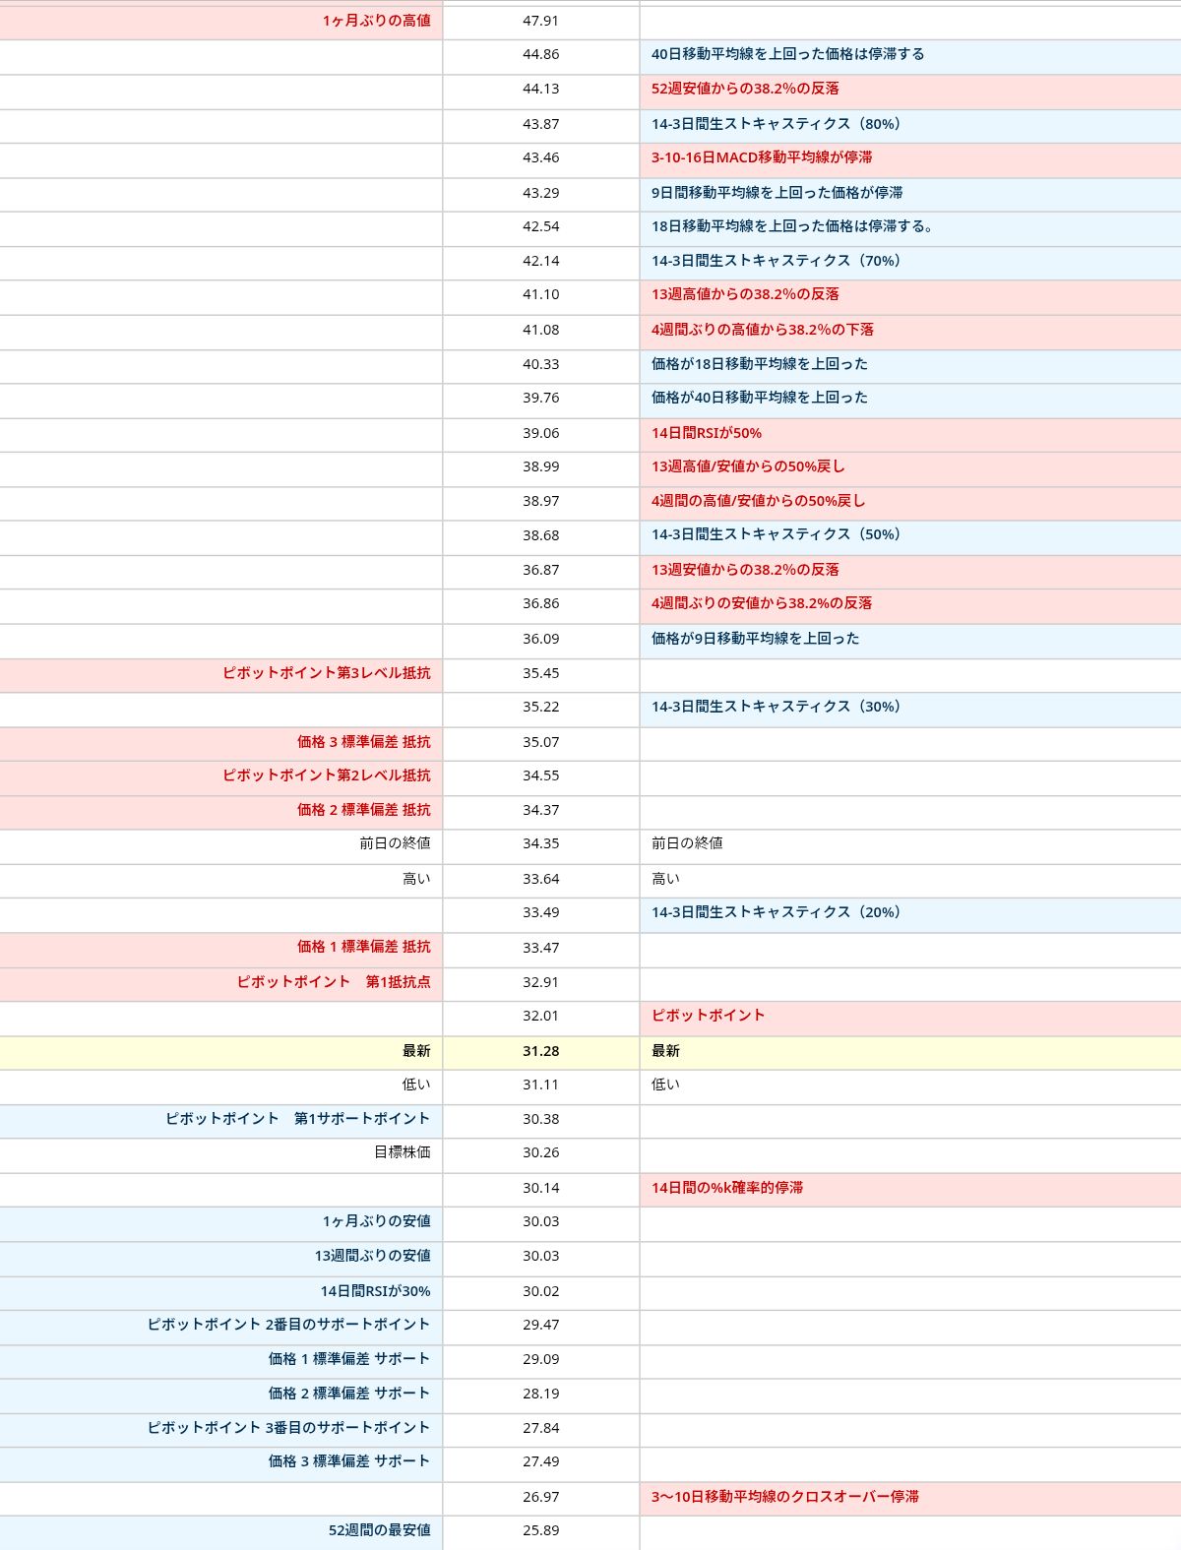Click the 低い label in the right column
The height and width of the screenshot is (1550, 1181).
[x=665, y=1085]
